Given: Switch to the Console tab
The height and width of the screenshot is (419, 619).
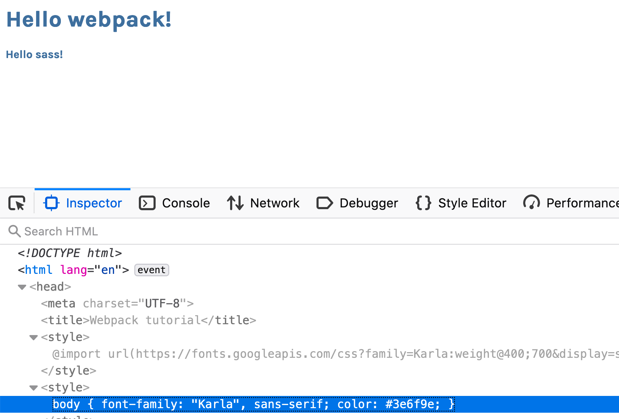Looking at the screenshot, I should coord(174,203).
